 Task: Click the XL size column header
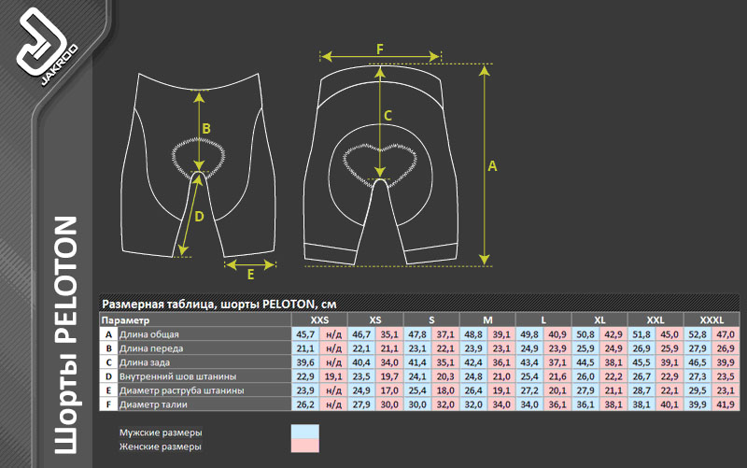599,319
